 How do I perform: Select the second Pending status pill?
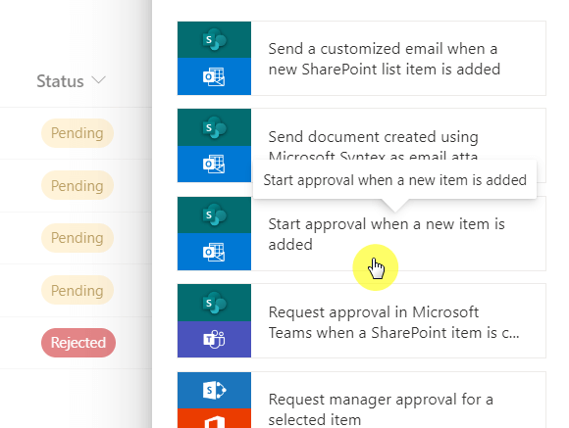pos(78,185)
